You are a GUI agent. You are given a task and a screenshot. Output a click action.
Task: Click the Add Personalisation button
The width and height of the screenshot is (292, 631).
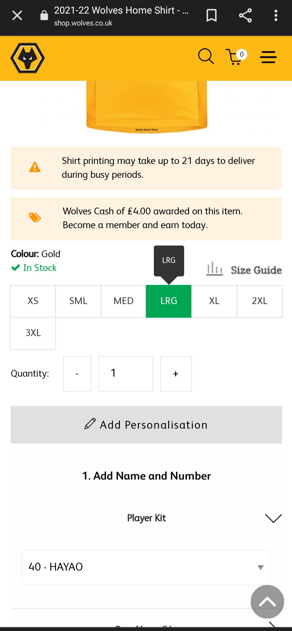[146, 425]
